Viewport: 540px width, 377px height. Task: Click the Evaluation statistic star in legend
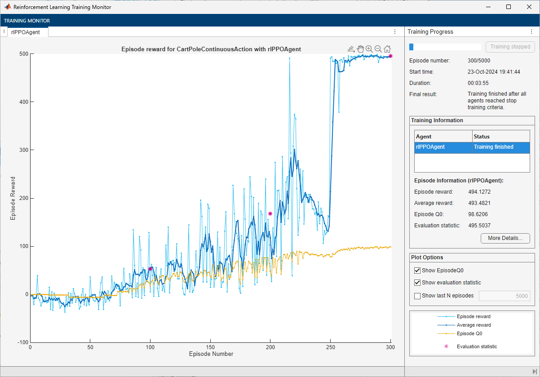pos(446,346)
